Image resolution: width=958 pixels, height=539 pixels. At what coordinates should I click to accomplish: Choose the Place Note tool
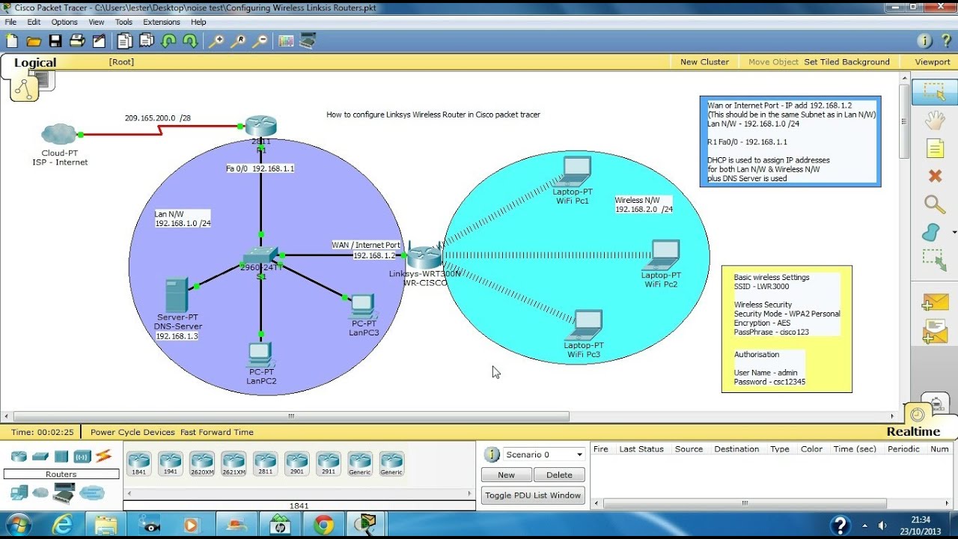point(935,148)
